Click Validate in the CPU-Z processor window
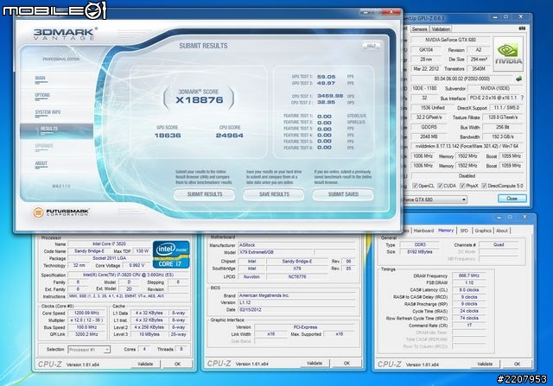553x386 pixels. point(145,364)
